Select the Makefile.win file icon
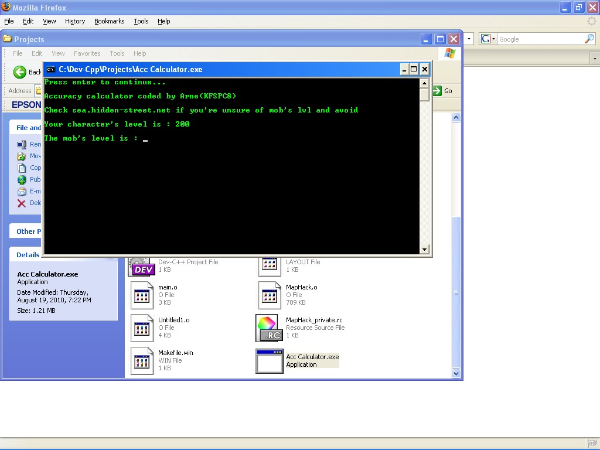Viewport: 600px width, 450px height. (142, 361)
